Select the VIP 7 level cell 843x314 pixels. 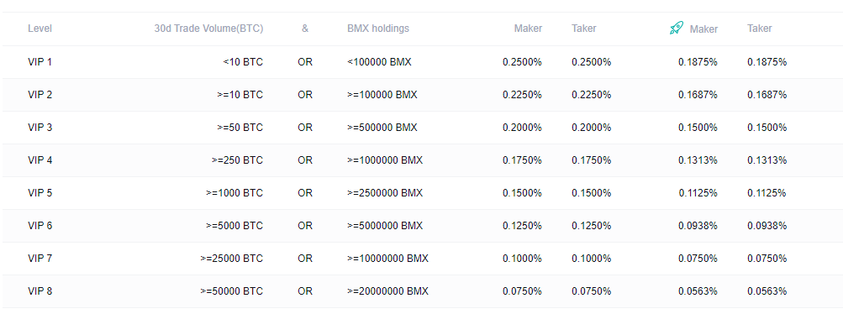tap(40, 259)
